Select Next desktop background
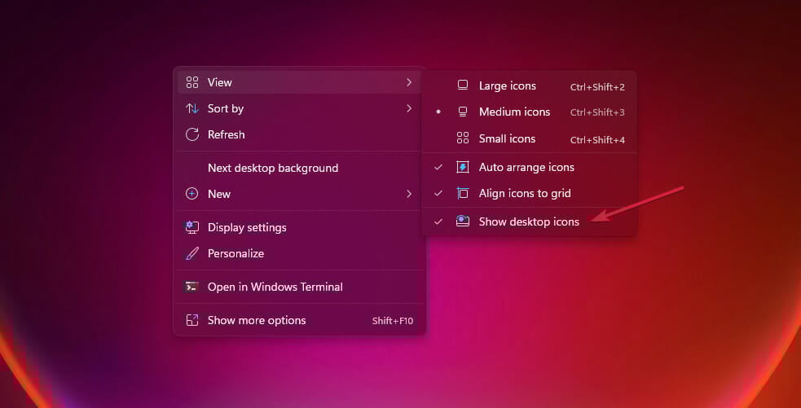This screenshot has width=801, height=408. coord(299,168)
